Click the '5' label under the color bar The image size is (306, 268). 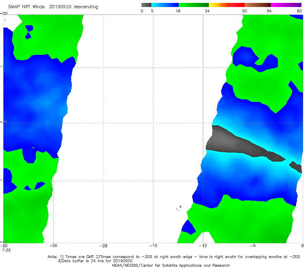[152, 11]
